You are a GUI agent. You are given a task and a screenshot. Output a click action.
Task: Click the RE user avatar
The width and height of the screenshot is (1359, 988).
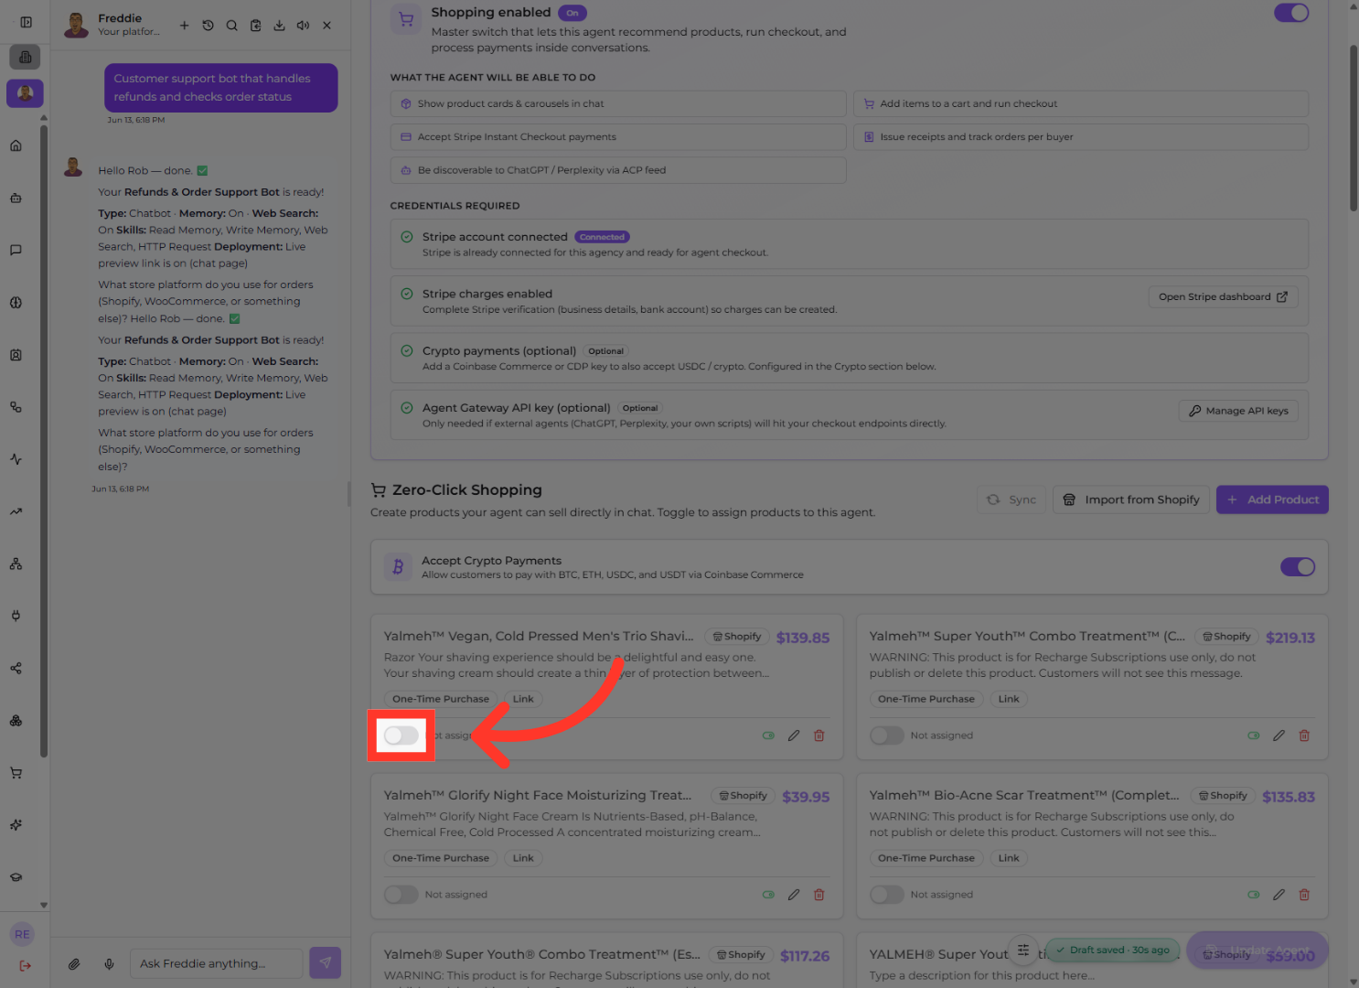(x=22, y=934)
